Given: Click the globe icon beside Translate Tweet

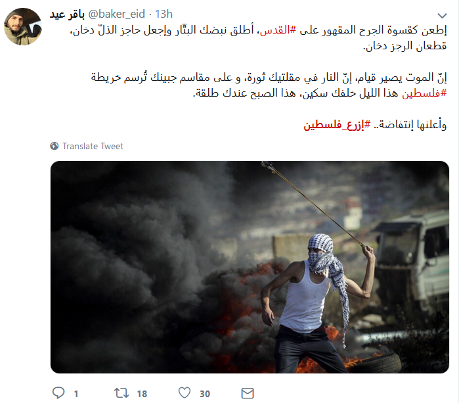Looking at the screenshot, I should point(54,146).
